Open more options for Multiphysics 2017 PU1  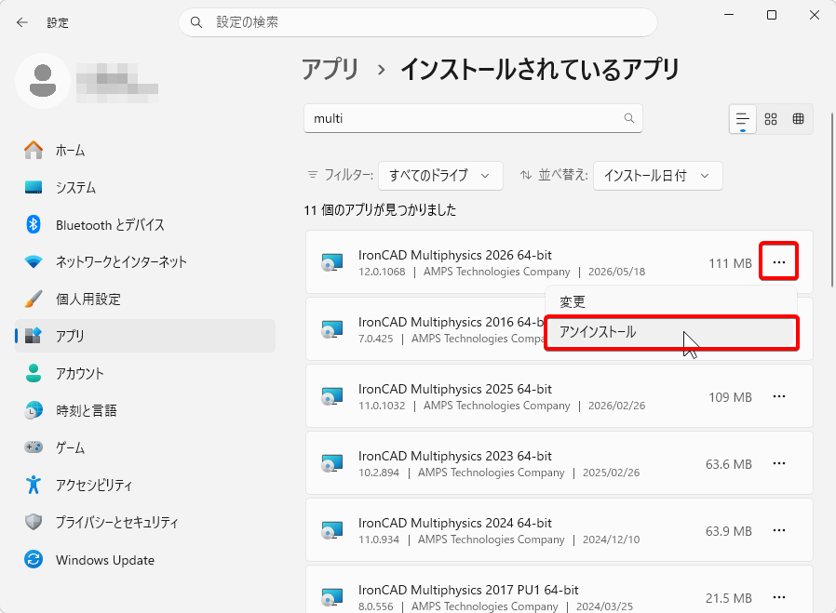[x=779, y=597]
